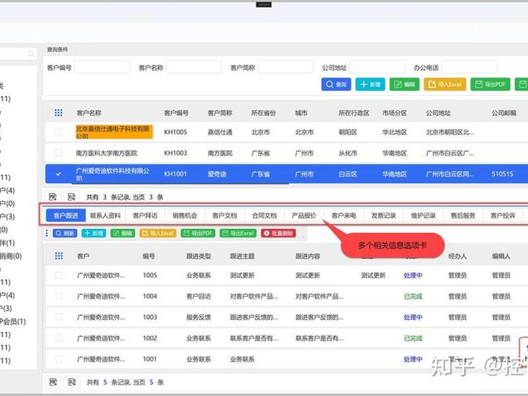The width and height of the screenshot is (528, 396).
Task: Click the 市场分区 column header
Action: (x=394, y=113)
